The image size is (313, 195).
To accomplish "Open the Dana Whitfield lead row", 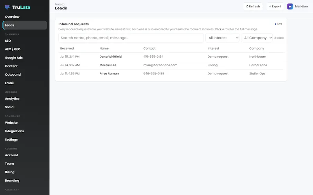I will pos(171,57).
